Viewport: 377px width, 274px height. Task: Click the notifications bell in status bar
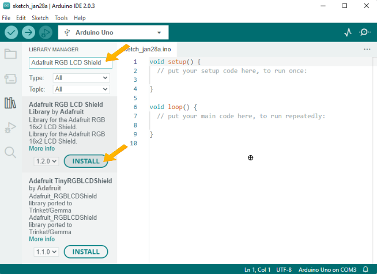[x=365, y=269]
